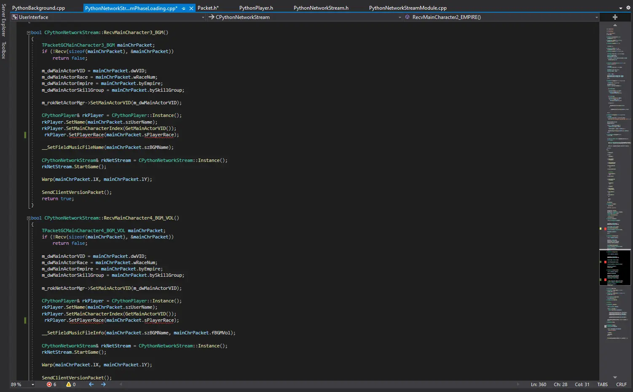Click the red error count icon
Image resolution: width=633 pixels, height=392 pixels.
pos(49,384)
